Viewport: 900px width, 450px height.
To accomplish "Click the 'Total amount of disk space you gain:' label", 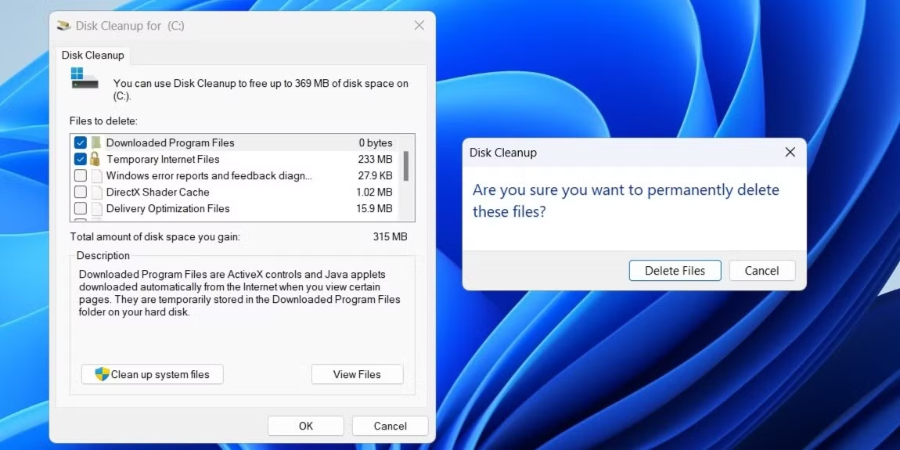I will pos(155,236).
